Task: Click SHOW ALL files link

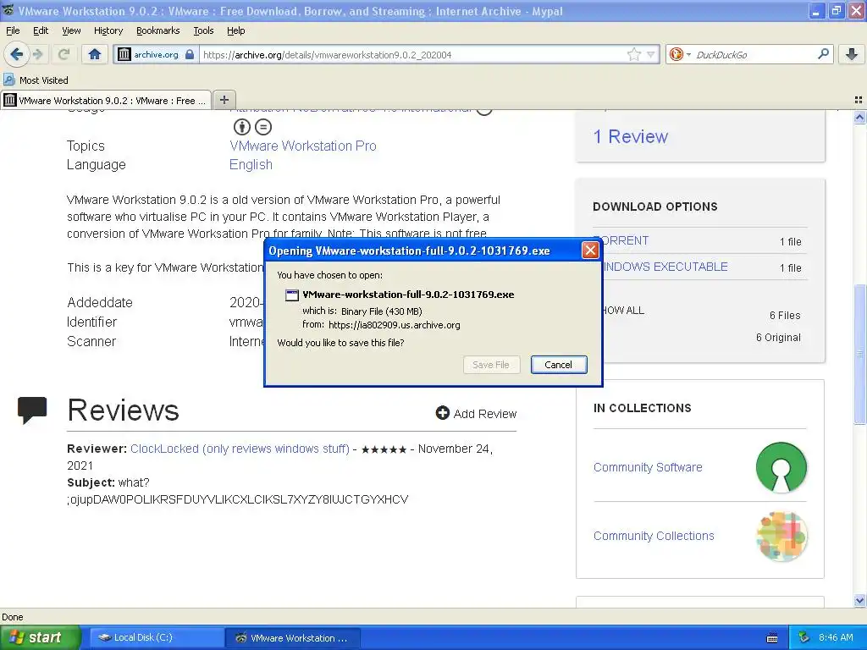Action: click(623, 311)
